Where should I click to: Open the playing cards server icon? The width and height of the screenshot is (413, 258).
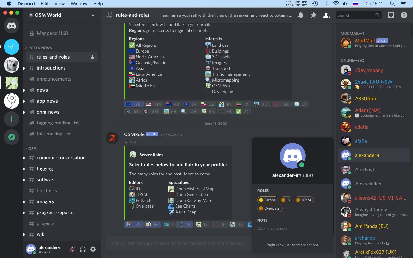[12, 65]
